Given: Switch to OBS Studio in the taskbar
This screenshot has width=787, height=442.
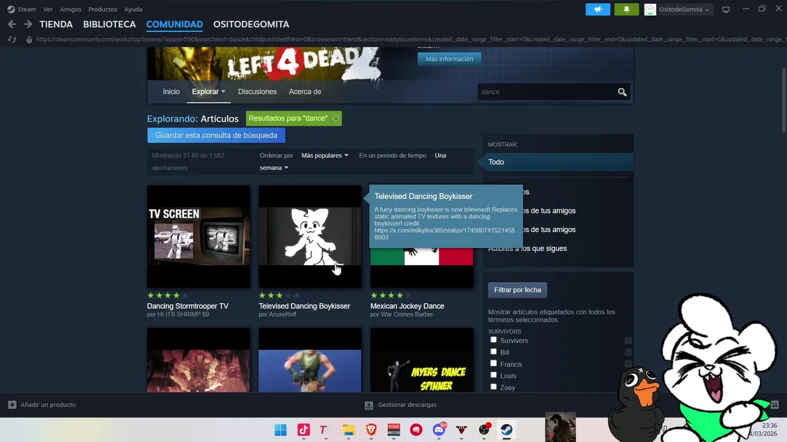Looking at the screenshot, I should (x=484, y=430).
